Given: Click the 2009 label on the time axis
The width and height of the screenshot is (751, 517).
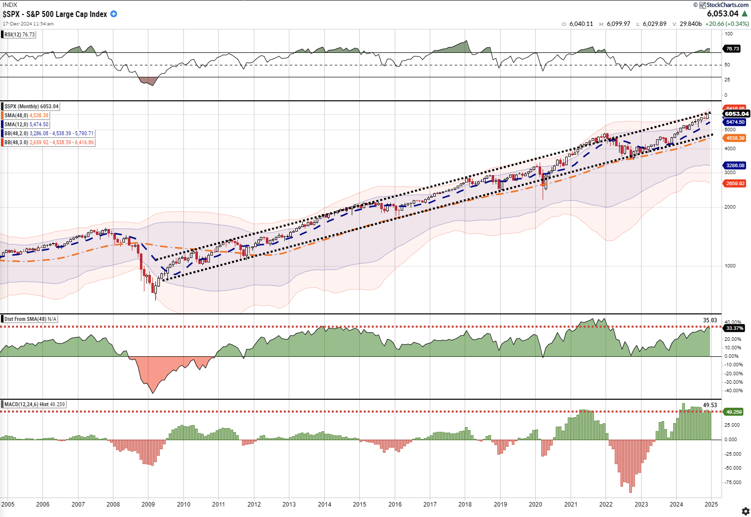Looking at the screenshot, I should (148, 504).
